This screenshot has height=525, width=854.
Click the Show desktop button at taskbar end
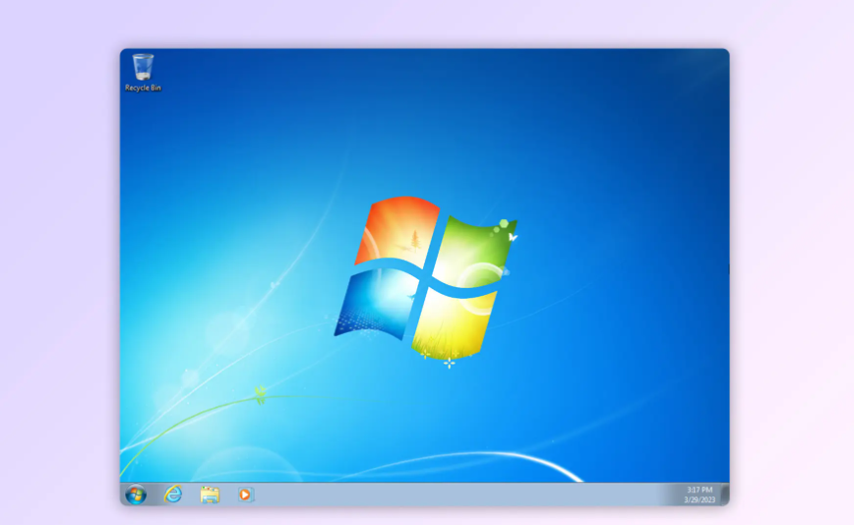pos(725,495)
